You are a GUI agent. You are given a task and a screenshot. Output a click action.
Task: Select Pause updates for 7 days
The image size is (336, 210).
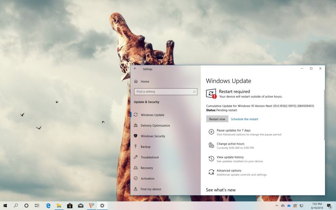pos(234,130)
